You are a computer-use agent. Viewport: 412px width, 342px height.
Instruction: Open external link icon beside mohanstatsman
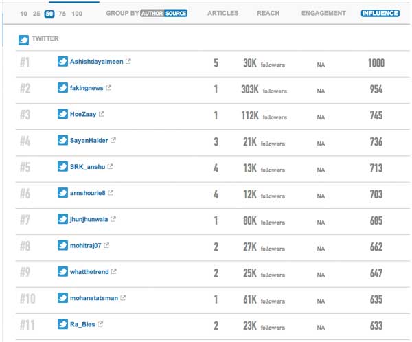click(123, 298)
